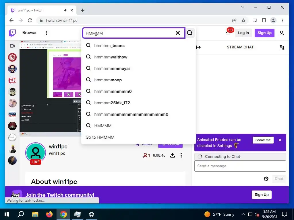Open the lightning bolt channel avatar
Viewport: 294px width, 220px height.
pos(12,160)
